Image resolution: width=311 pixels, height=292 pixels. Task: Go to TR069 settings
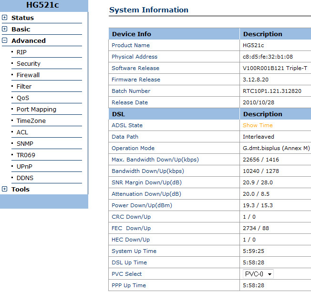click(x=26, y=155)
